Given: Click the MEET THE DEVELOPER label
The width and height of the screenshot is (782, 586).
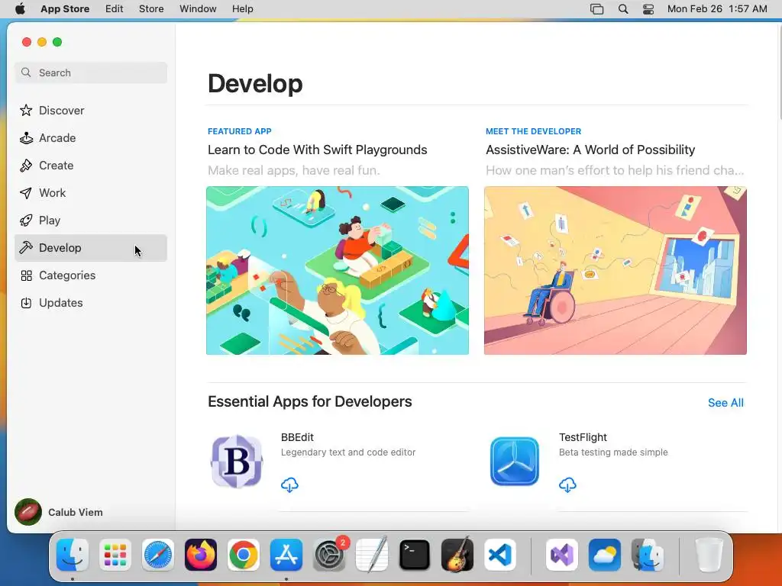Looking at the screenshot, I should [534, 131].
